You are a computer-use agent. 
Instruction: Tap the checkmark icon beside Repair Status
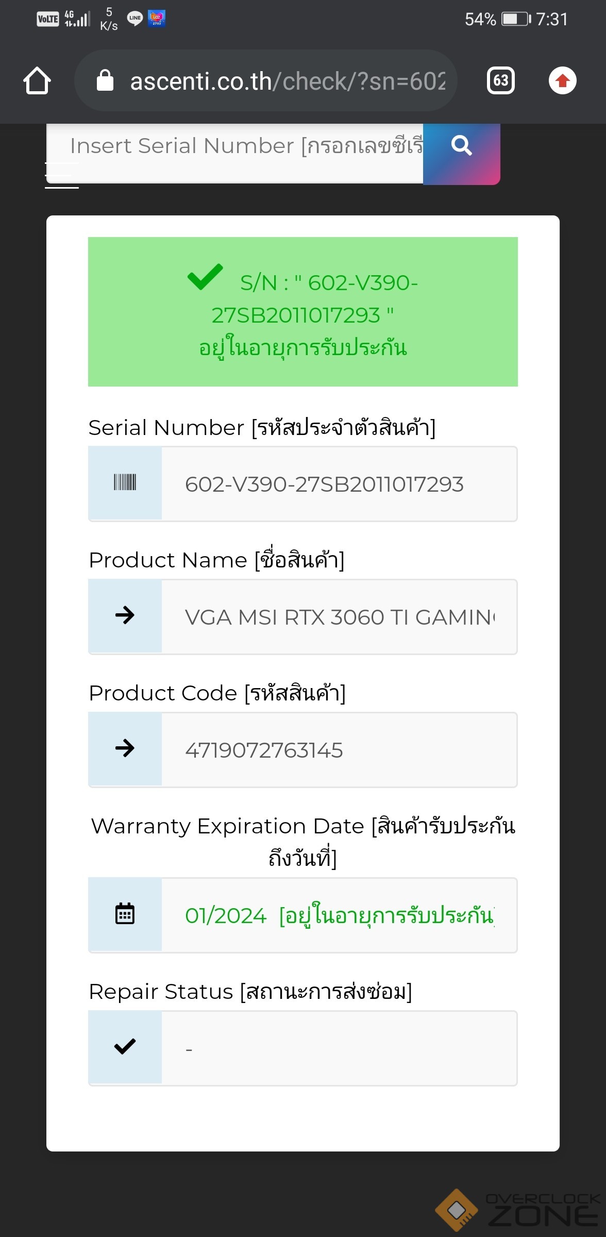(125, 1047)
